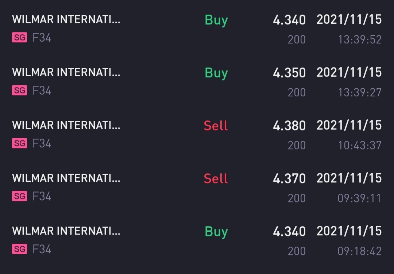Screen dimensions: 394x274
Task: Tap the Sell label priced 4.370
Action: 216,178
